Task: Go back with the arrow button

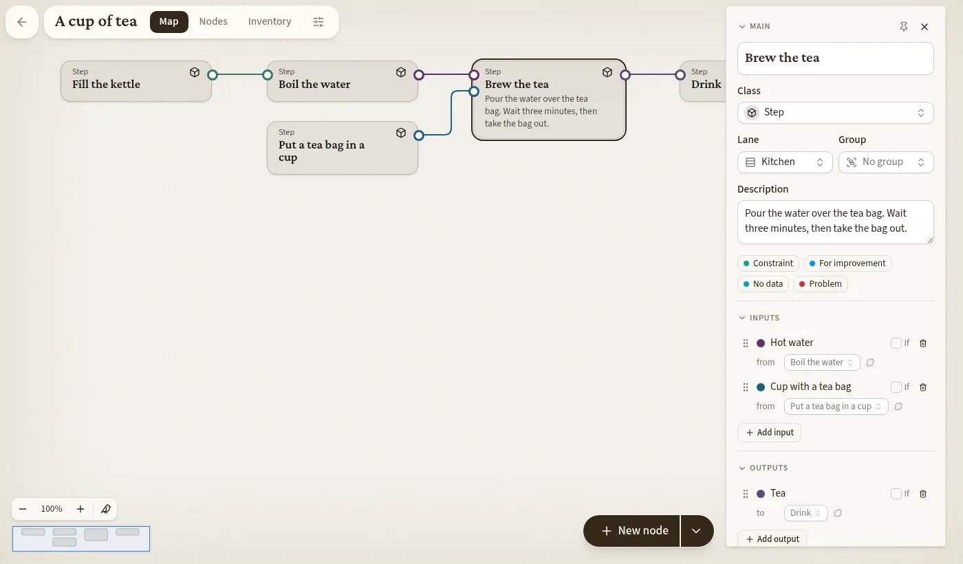Action: (x=22, y=22)
